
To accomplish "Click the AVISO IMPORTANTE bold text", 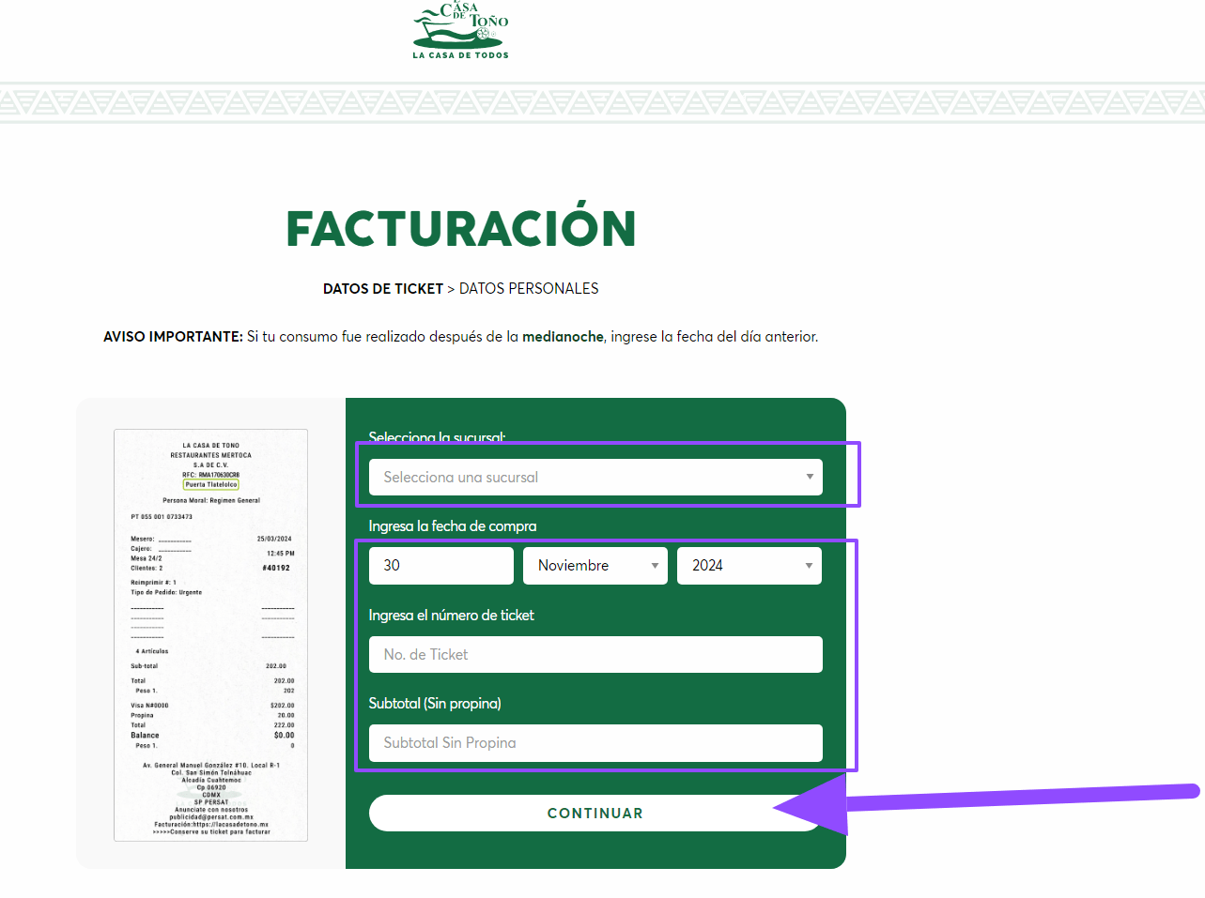I will pos(173,337).
